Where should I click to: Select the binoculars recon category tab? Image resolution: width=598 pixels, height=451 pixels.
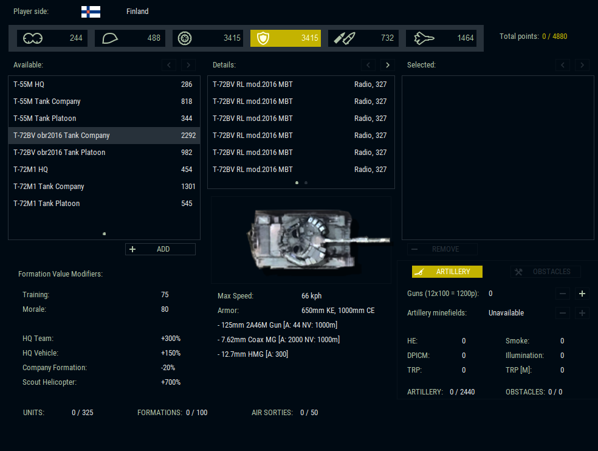coord(52,38)
